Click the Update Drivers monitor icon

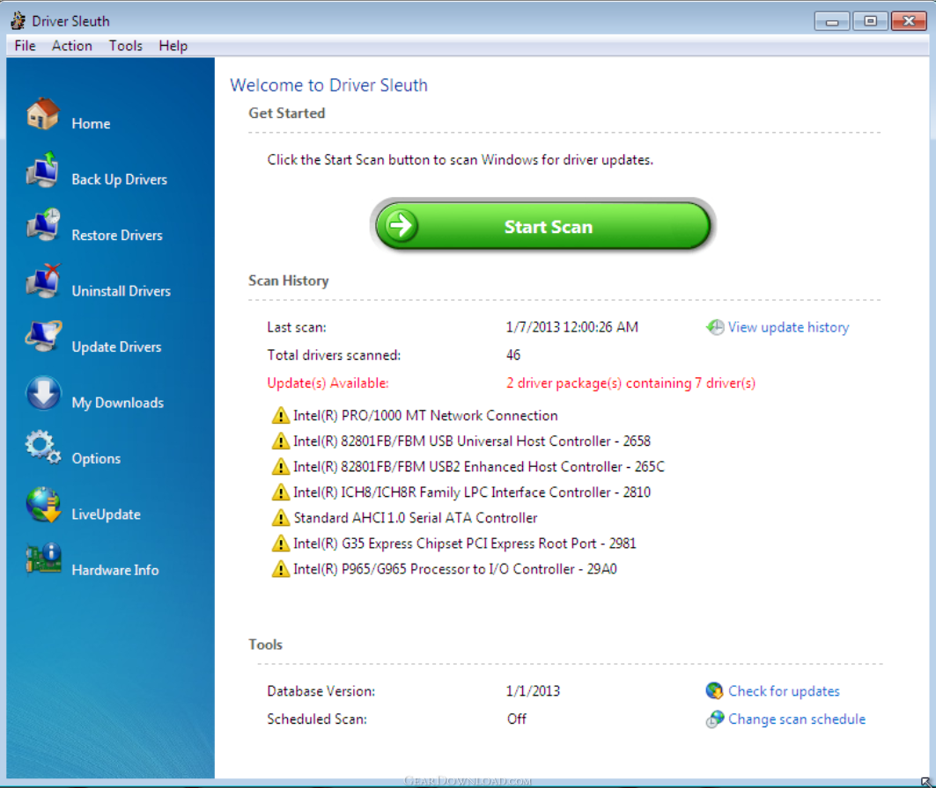43,336
